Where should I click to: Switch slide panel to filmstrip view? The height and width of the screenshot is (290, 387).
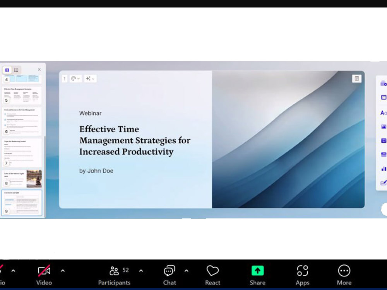(x=7, y=70)
